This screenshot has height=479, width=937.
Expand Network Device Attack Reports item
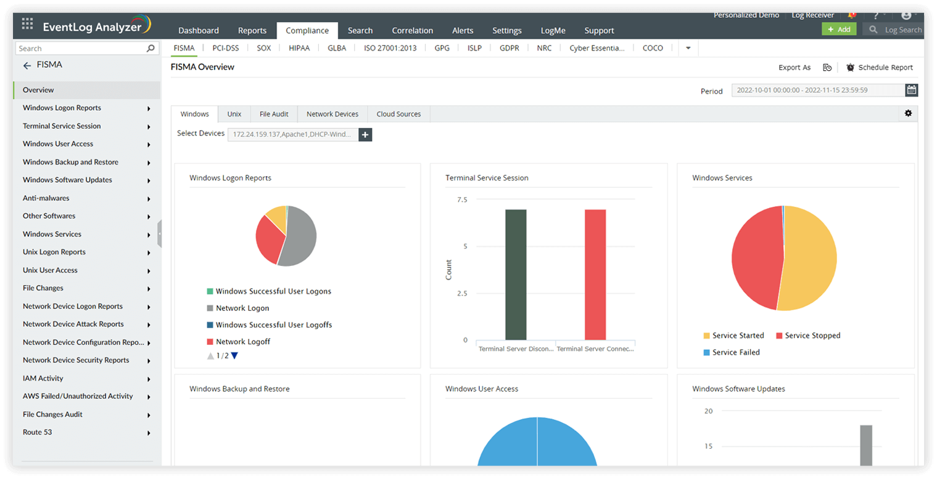149,325
